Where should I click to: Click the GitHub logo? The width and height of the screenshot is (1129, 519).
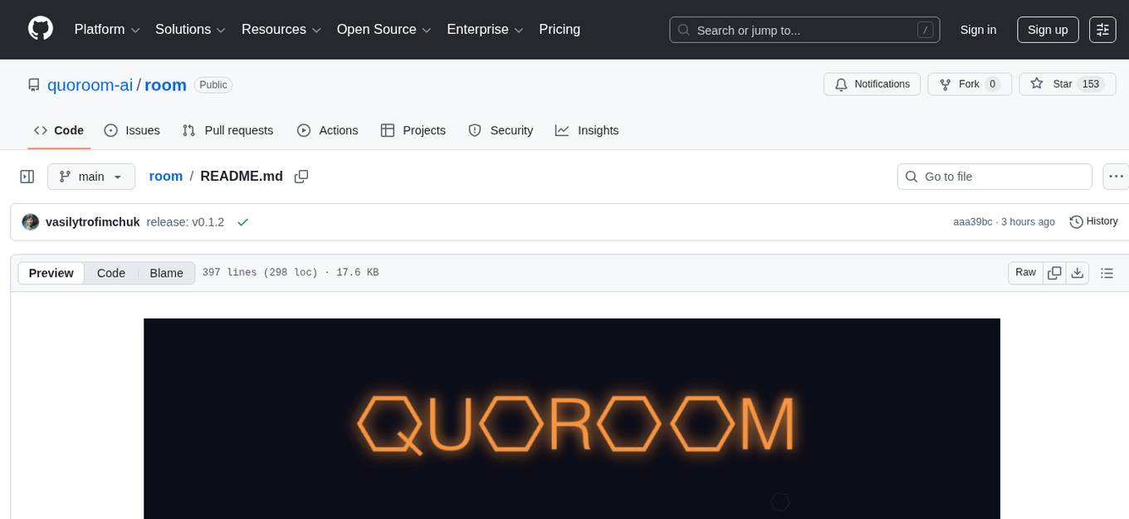pos(40,29)
